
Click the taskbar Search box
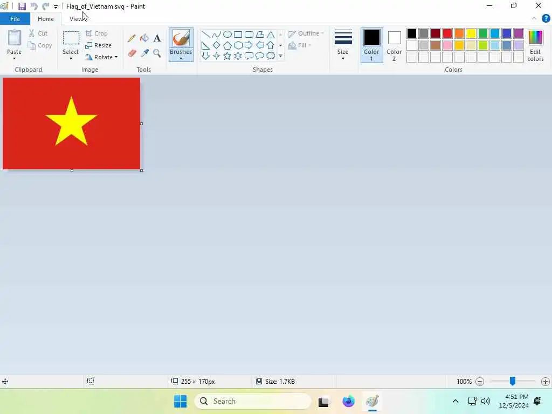click(x=253, y=401)
